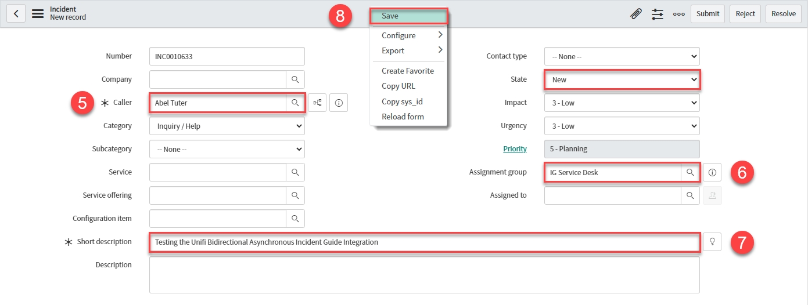Click the three-dots more options icon
The height and width of the screenshot is (305, 808).
tap(678, 14)
